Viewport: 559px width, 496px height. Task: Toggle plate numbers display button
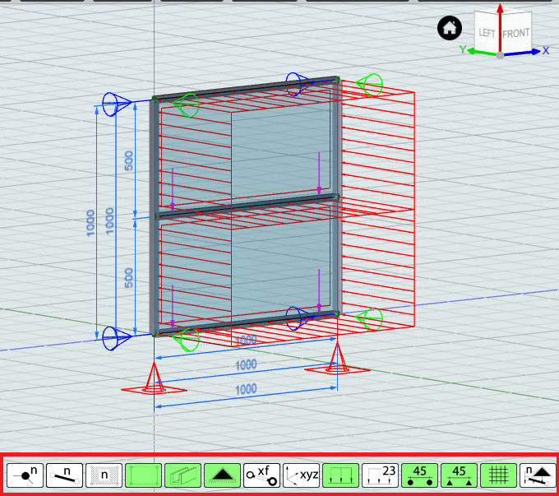[104, 475]
